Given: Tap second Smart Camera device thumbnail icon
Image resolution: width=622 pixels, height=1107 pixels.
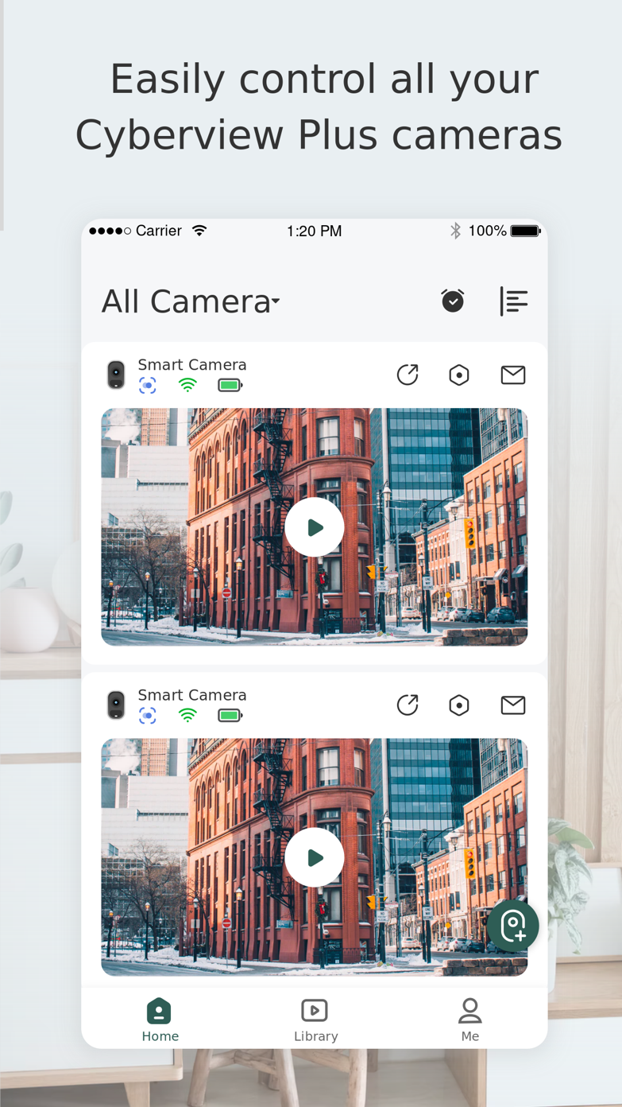Looking at the screenshot, I should click(116, 705).
